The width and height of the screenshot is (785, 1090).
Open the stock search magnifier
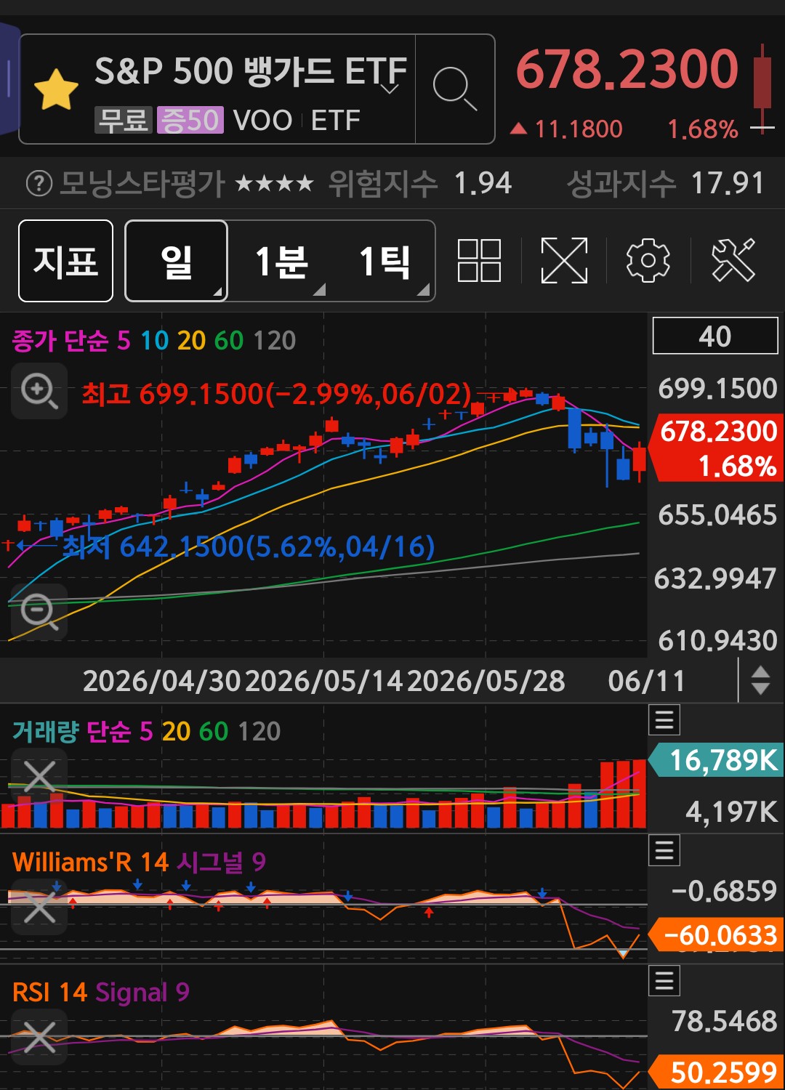[x=454, y=89]
